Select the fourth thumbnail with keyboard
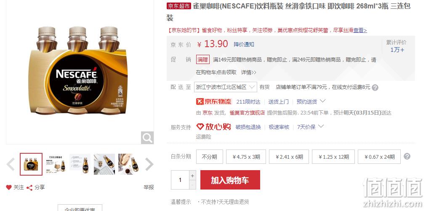 coord(104,164)
